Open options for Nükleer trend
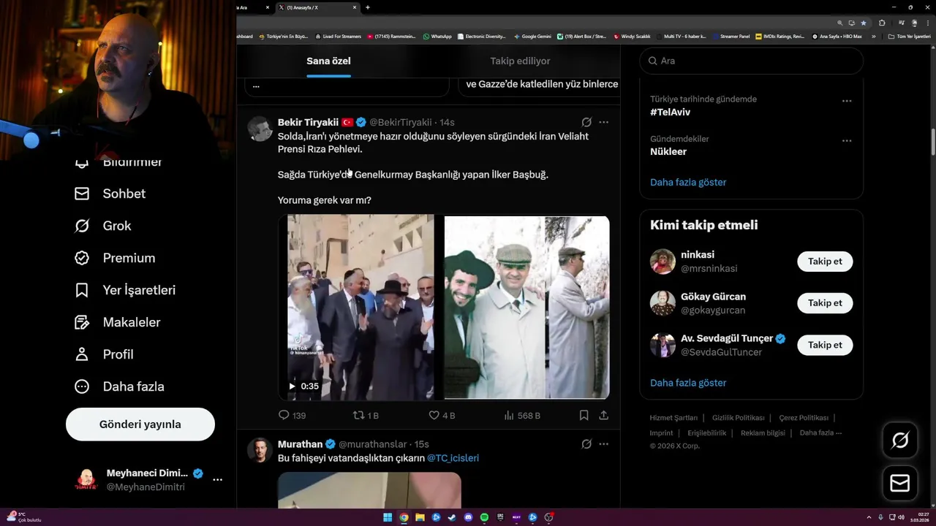This screenshot has height=526, width=936. (x=847, y=140)
